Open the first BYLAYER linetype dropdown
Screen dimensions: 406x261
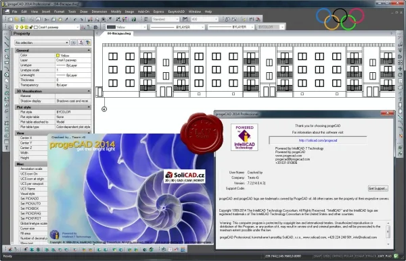click(177, 27)
